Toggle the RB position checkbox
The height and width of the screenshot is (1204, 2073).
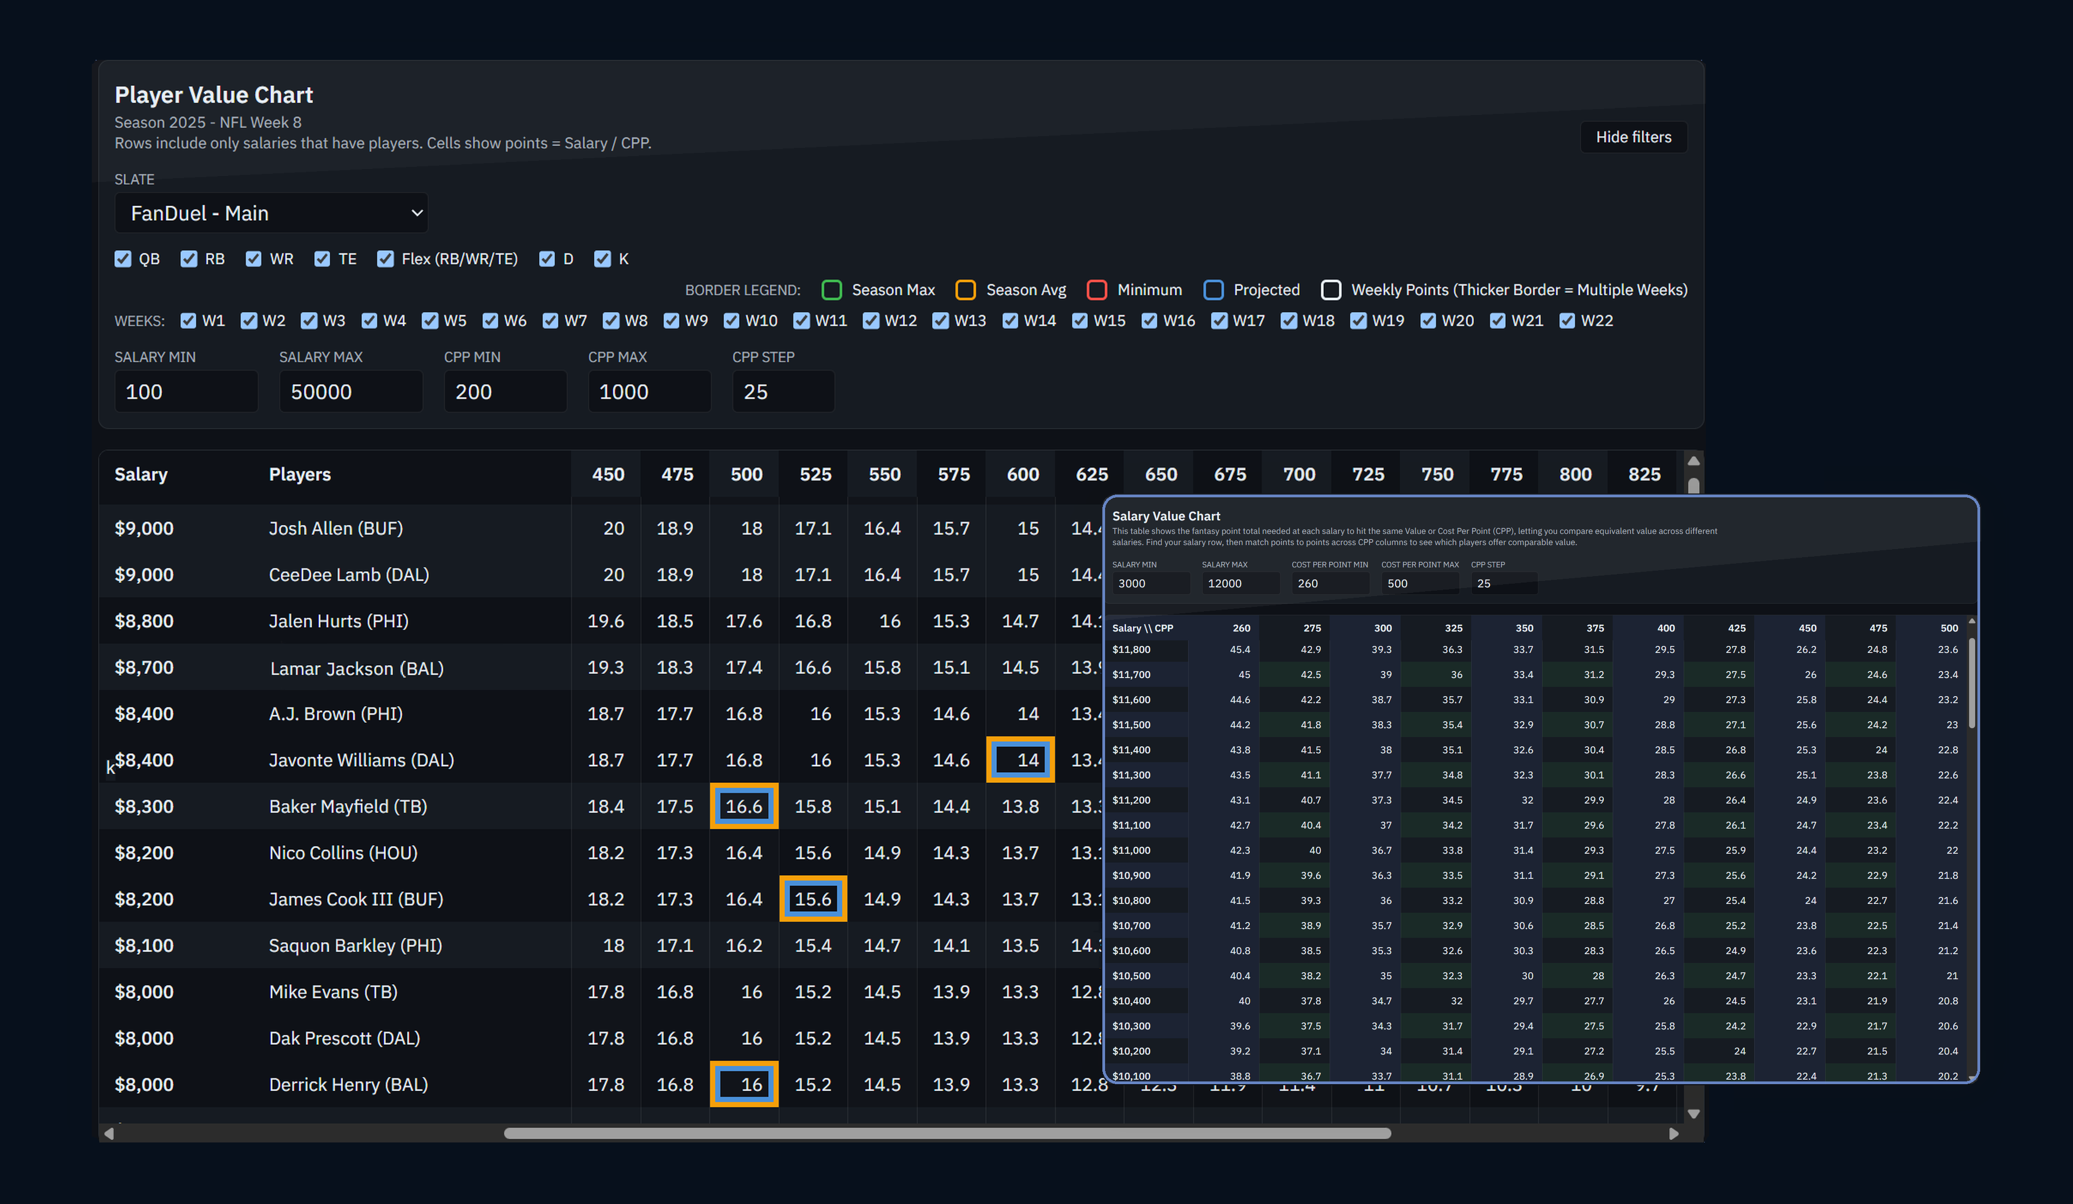188,259
